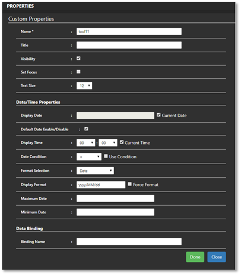Click the blue Close button
The image size is (241, 275).
click(x=217, y=257)
